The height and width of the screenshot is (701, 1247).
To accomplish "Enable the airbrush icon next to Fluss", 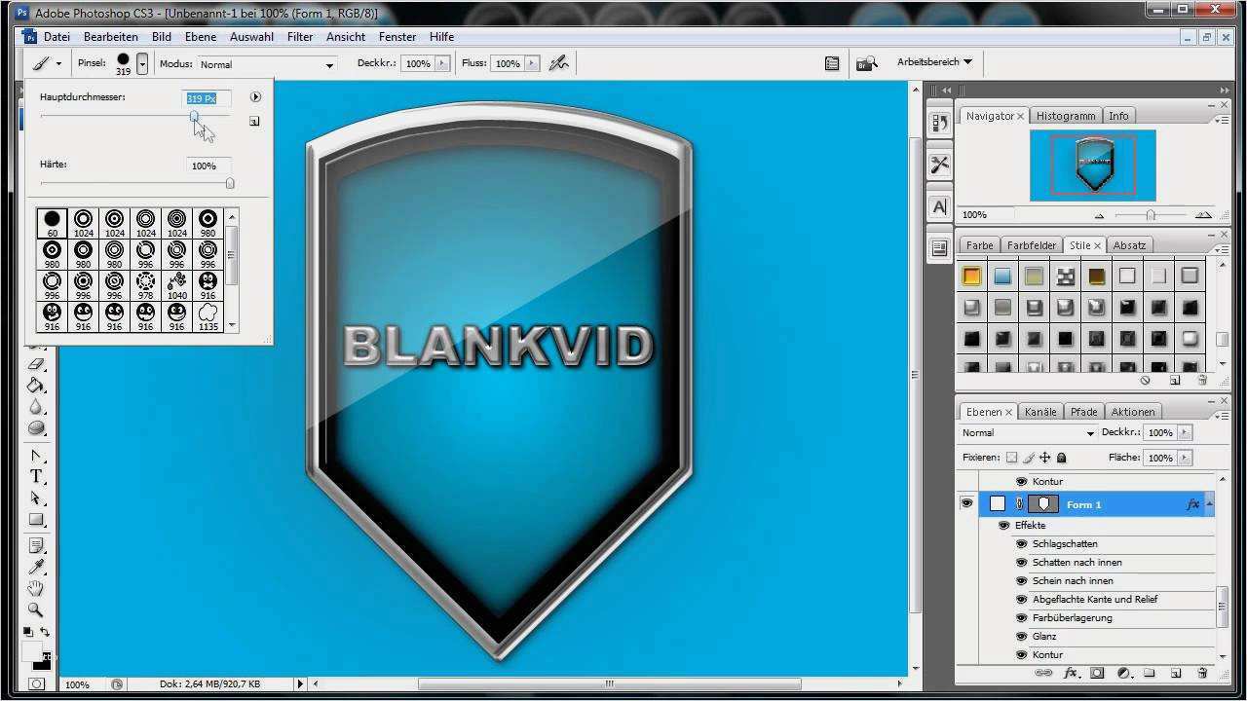I will [558, 63].
